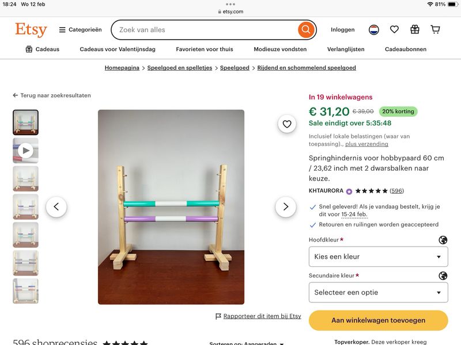Click Aan winkelwagen toevoegen button
461x345 pixels.
[379, 320]
